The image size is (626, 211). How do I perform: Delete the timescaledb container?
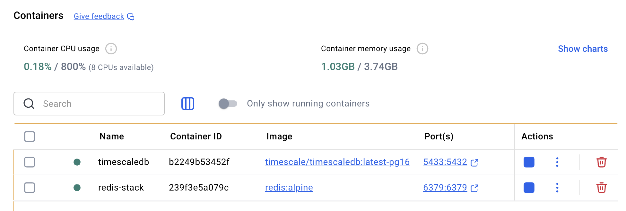(601, 162)
